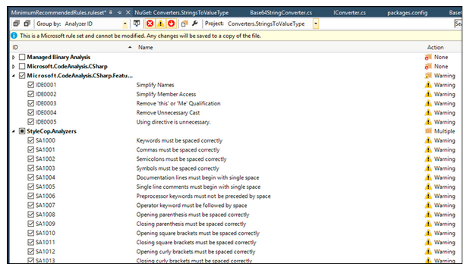This screenshot has width=470, height=273.
Task: Toggle the red error filter icon
Action: pos(150,24)
